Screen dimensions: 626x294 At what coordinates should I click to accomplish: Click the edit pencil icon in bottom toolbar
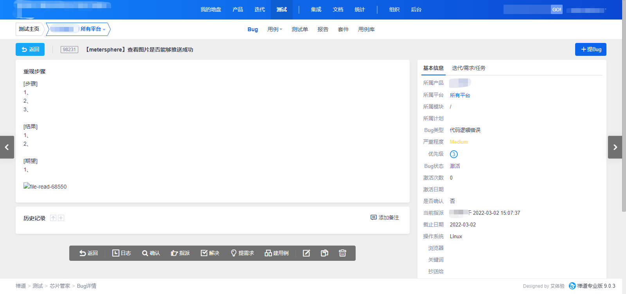pos(306,253)
